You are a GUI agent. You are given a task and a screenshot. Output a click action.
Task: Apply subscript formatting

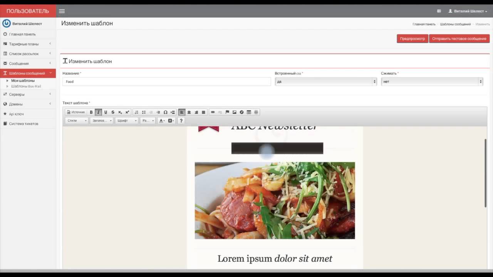[120, 112]
